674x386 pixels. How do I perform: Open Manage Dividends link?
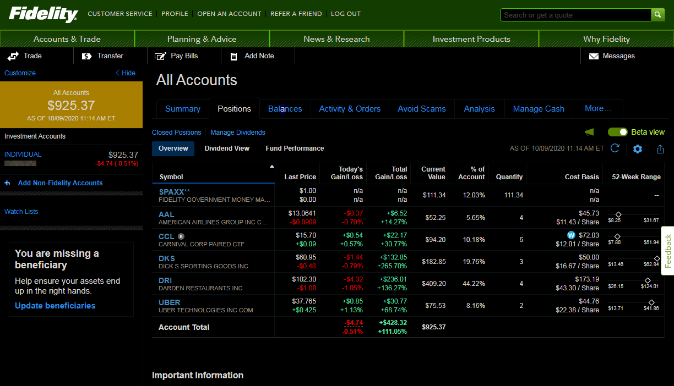coord(238,133)
